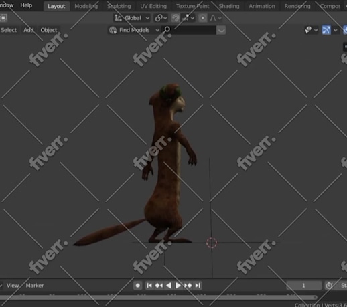Open the timeline View menu
This screenshot has height=307, width=347.
coord(13,286)
